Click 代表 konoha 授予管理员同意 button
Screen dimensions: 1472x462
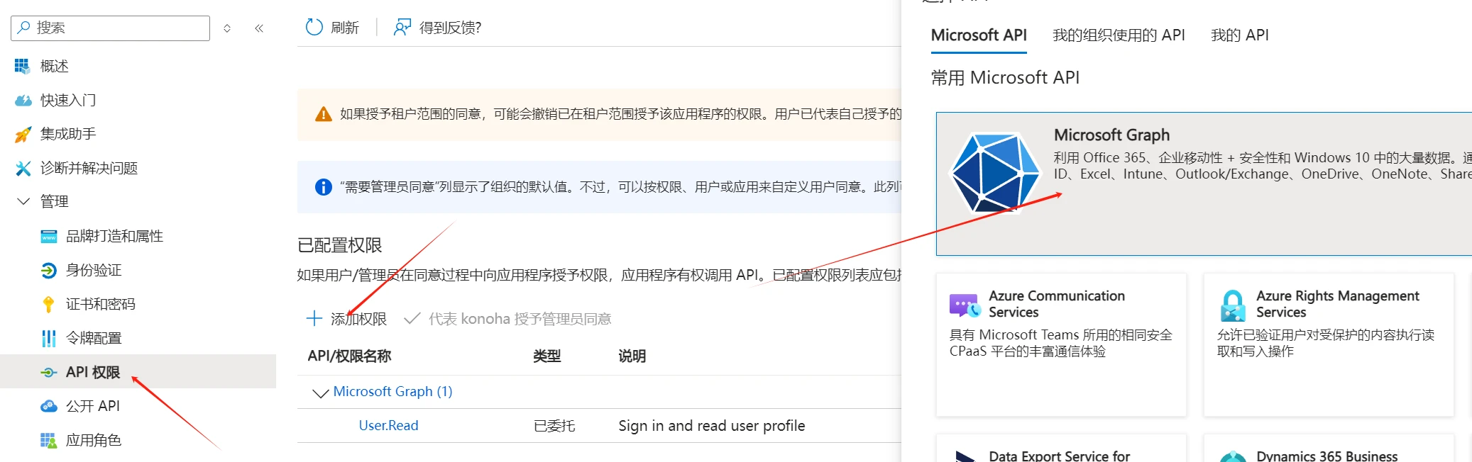[507, 318]
